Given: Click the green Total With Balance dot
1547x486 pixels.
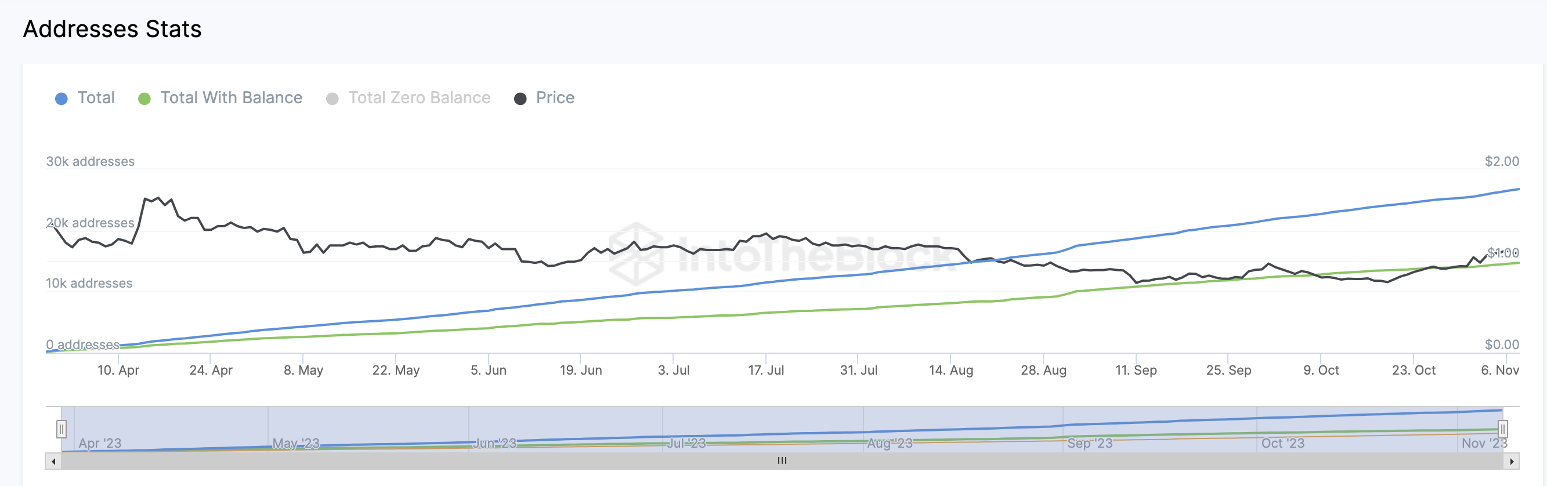Looking at the screenshot, I should click(x=144, y=99).
